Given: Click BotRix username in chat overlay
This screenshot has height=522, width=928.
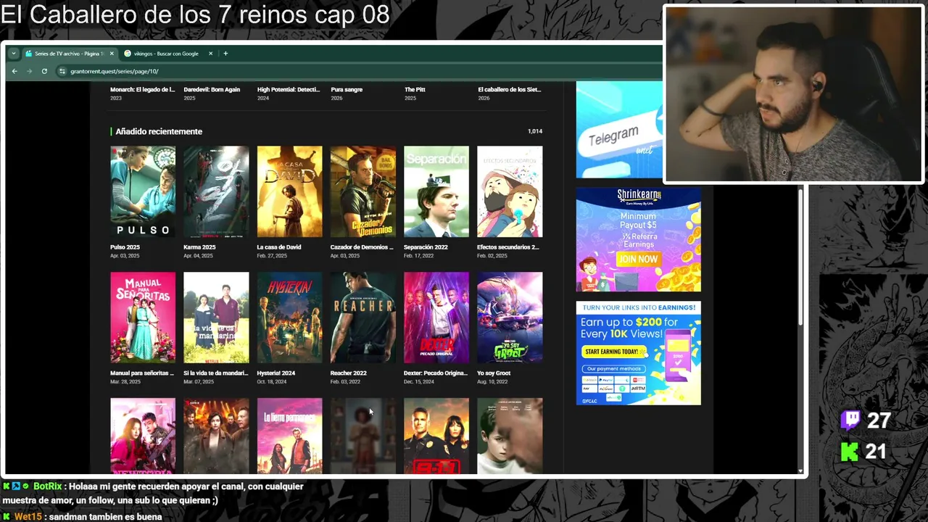Looking at the screenshot, I should pyautogui.click(x=48, y=486).
